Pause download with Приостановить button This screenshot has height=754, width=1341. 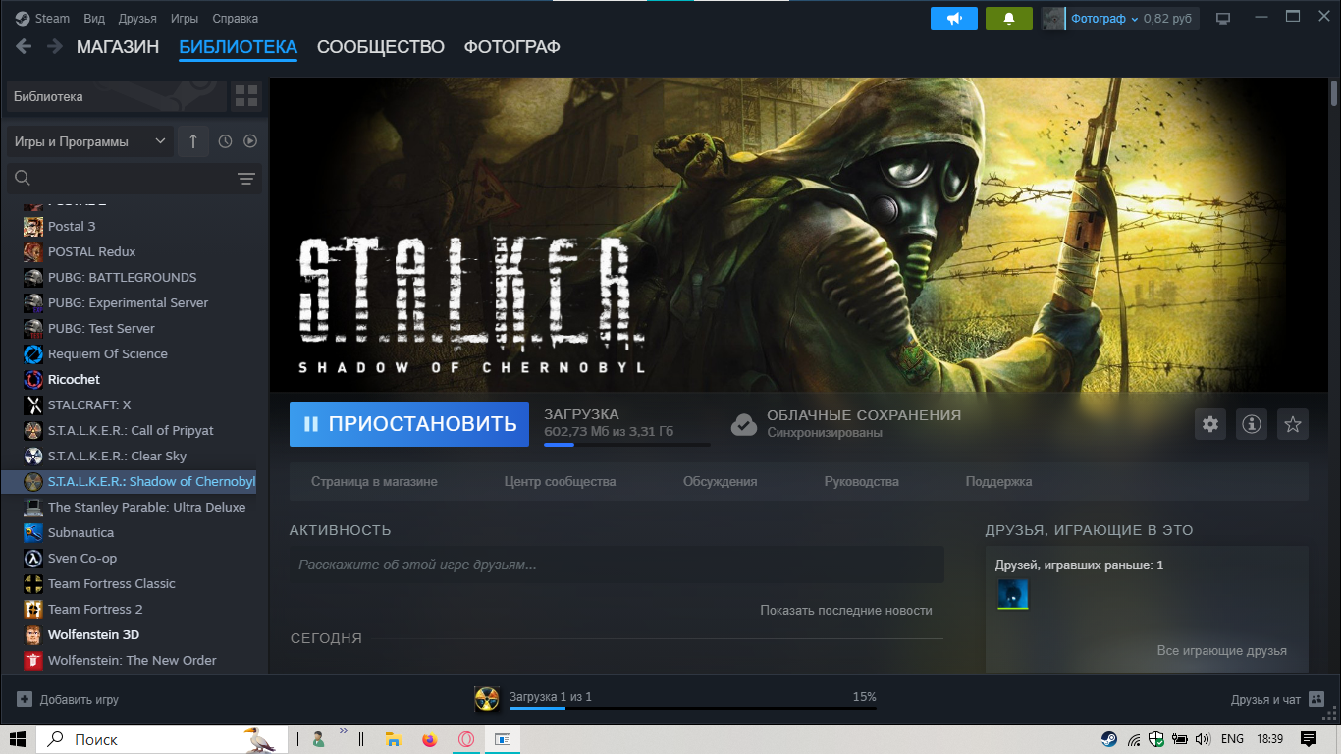point(408,424)
